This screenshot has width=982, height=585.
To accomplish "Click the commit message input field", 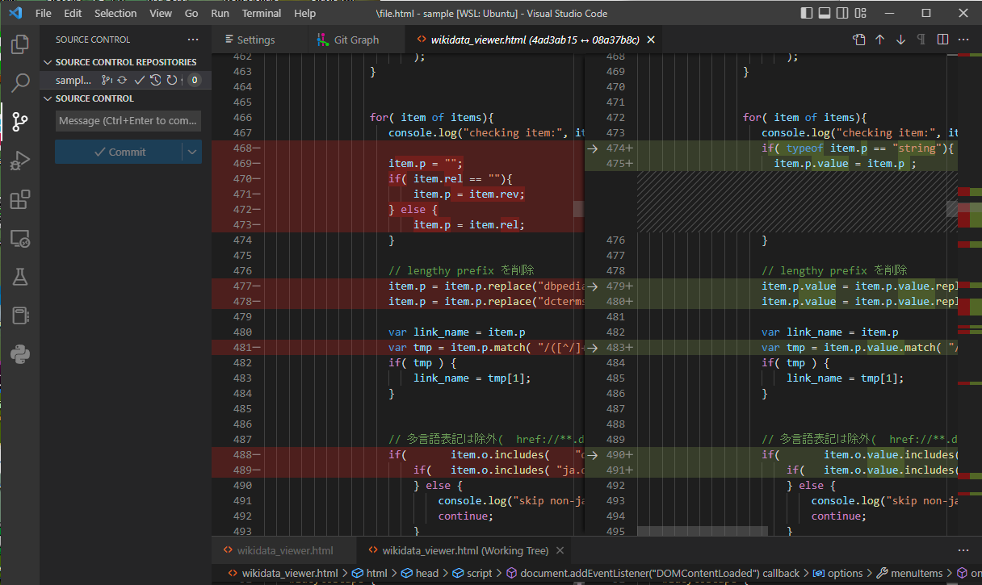I will pos(128,121).
